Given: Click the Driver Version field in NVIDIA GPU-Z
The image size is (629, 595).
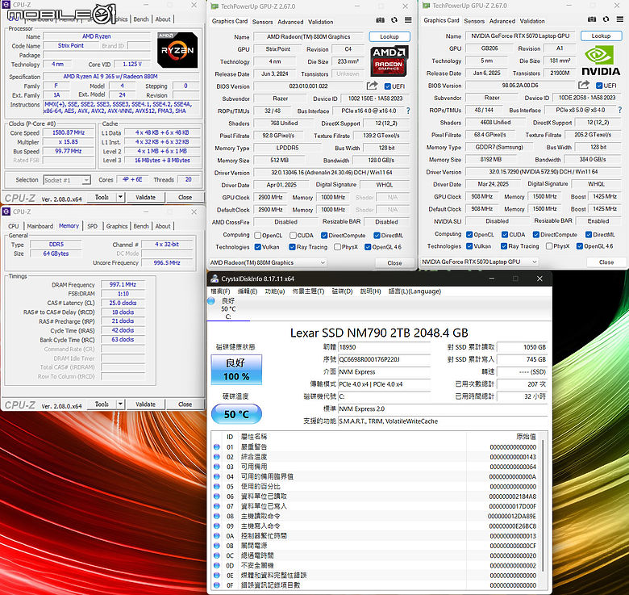Looking at the screenshot, I should (544, 172).
